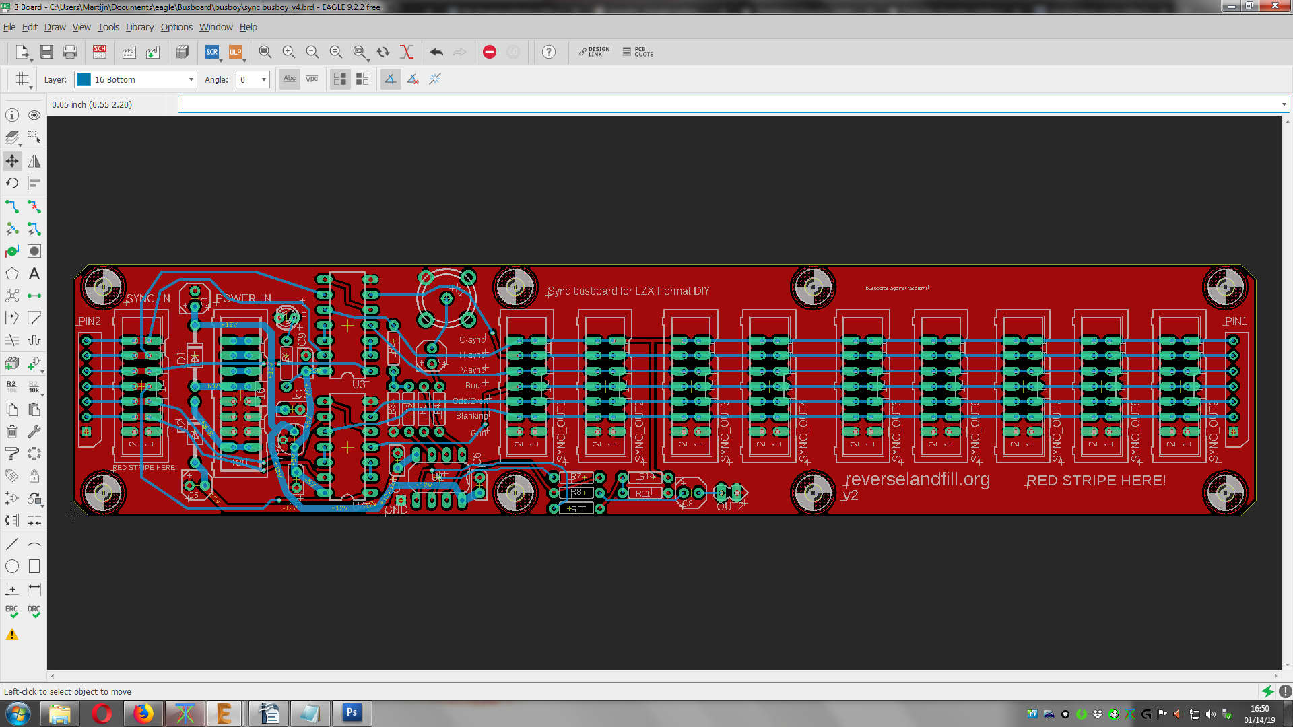Run the DRC design rule check
1293x727 pixels.
pyautogui.click(x=34, y=611)
